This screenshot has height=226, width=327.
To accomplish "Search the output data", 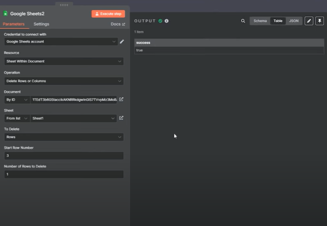I will pos(243,21).
